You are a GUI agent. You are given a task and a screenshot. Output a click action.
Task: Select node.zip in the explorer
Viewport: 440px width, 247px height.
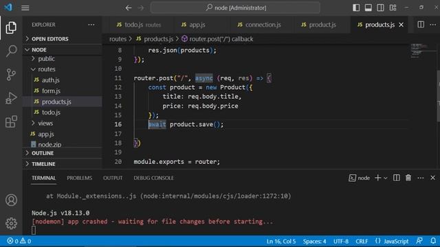[x=63, y=144]
